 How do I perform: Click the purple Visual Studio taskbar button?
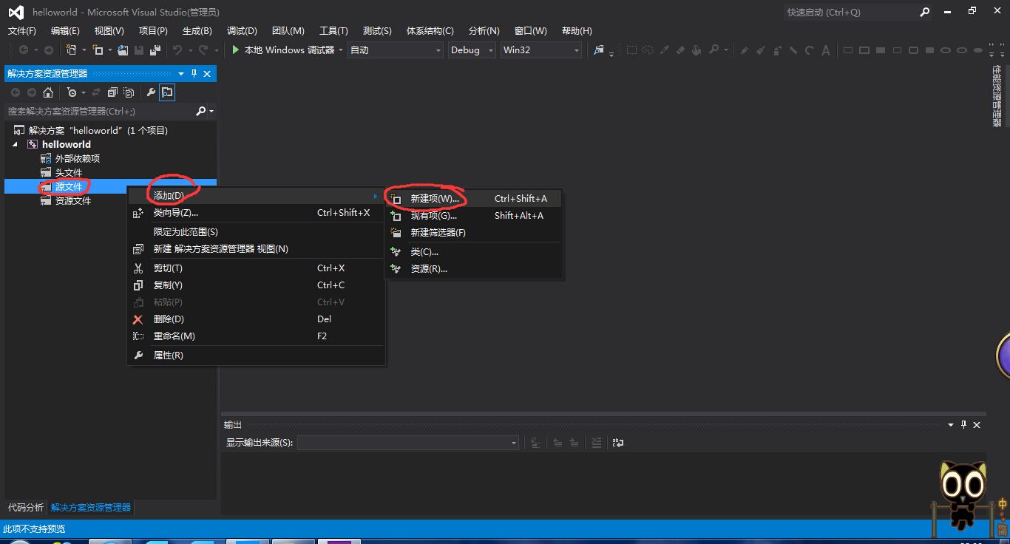click(x=339, y=541)
